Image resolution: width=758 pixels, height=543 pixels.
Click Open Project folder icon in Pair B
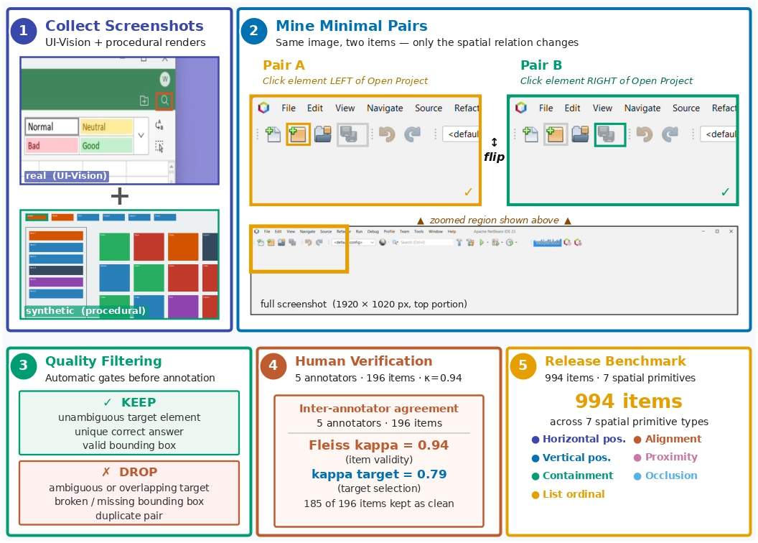point(580,134)
